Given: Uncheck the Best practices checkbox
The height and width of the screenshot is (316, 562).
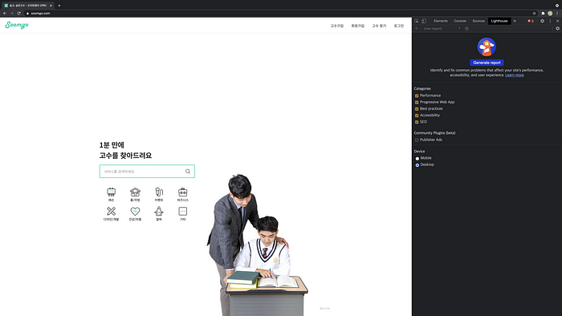Looking at the screenshot, I should pyautogui.click(x=417, y=109).
